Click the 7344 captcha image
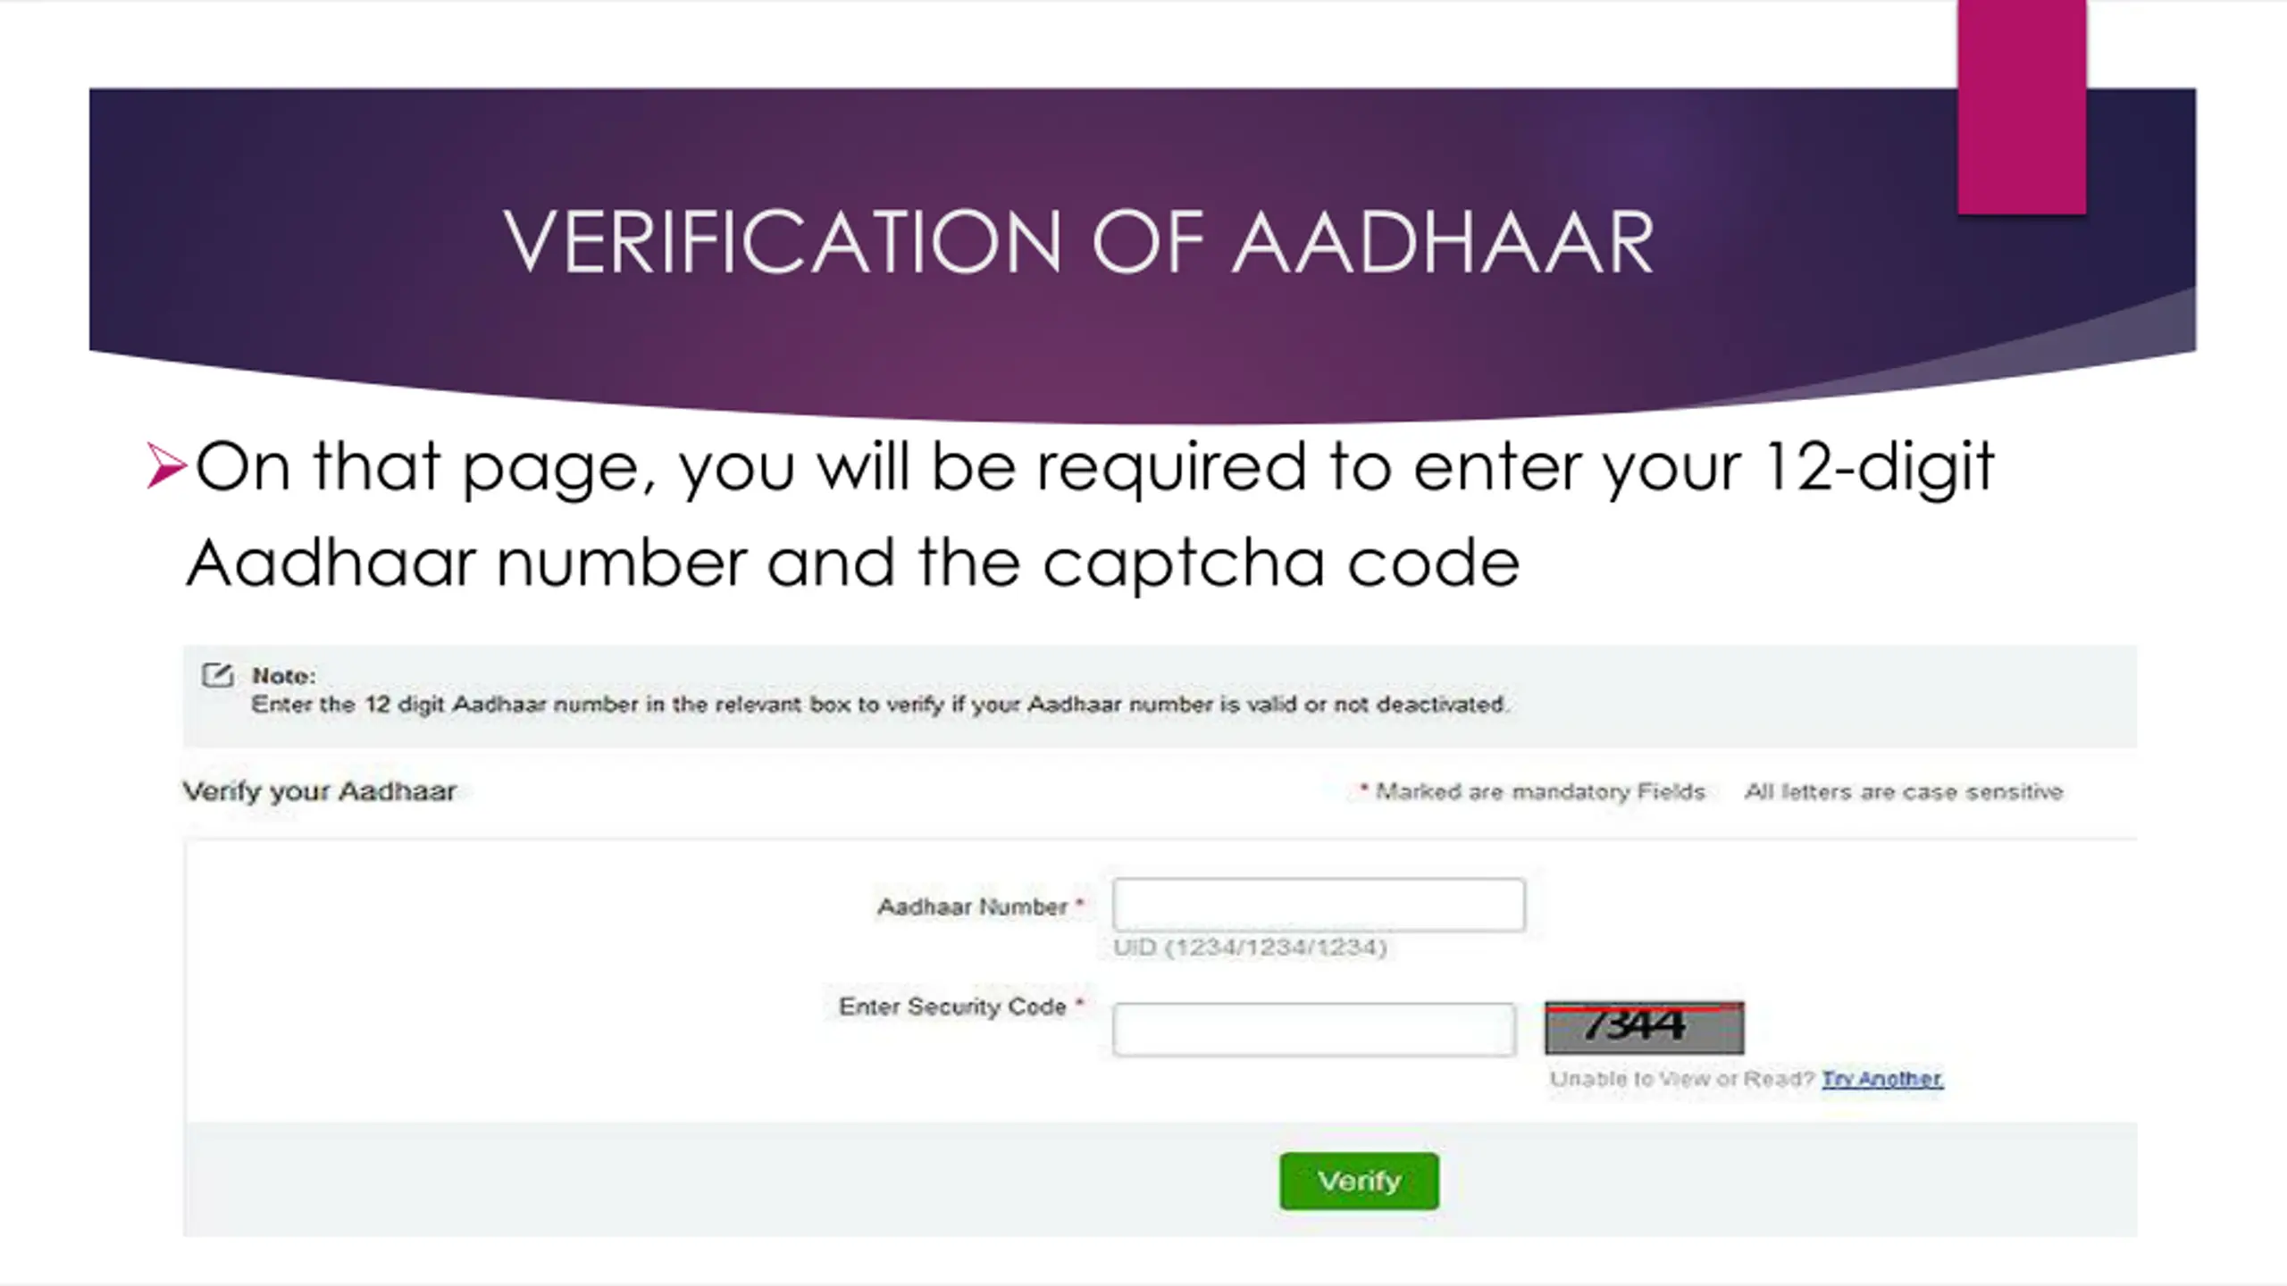The image size is (2287, 1286). click(1644, 1028)
